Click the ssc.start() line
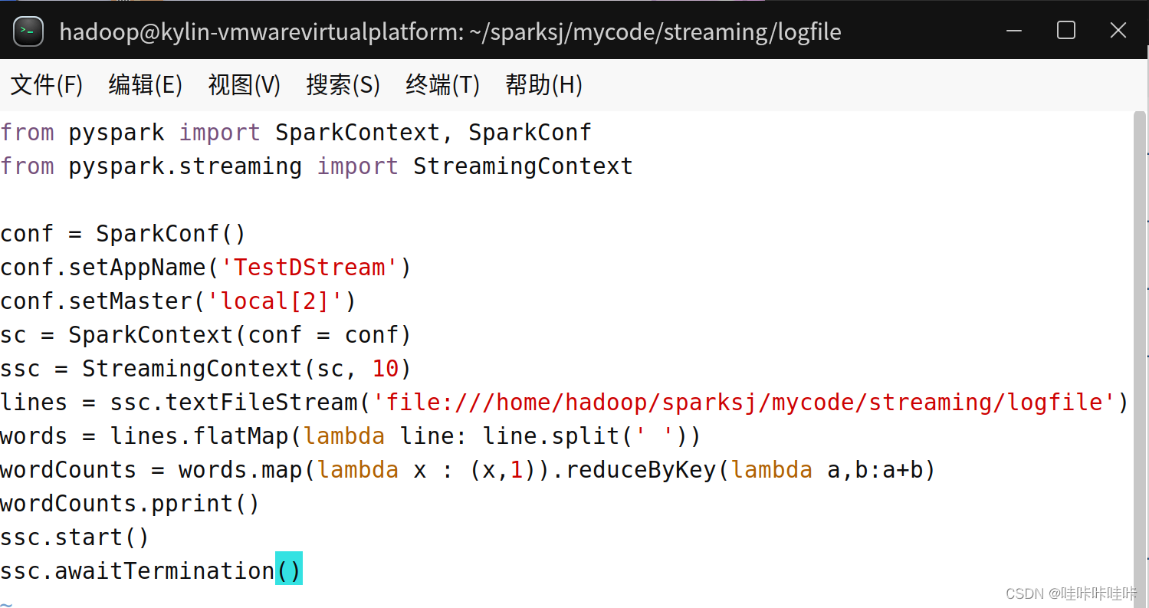The width and height of the screenshot is (1149, 608). tap(74, 537)
